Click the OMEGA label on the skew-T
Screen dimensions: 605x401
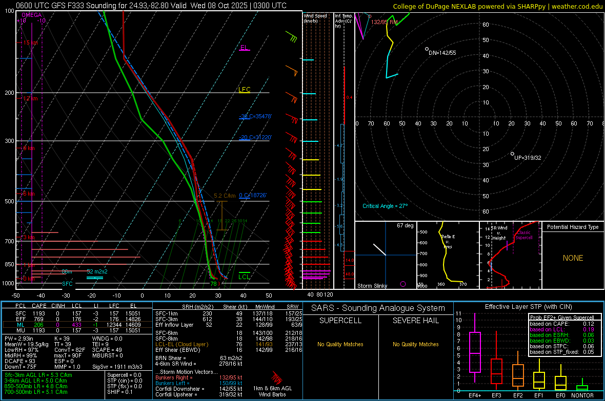point(32,15)
